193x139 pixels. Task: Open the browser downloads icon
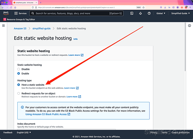(165, 7)
